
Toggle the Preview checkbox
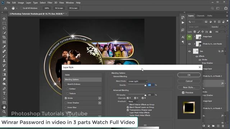click(183, 92)
